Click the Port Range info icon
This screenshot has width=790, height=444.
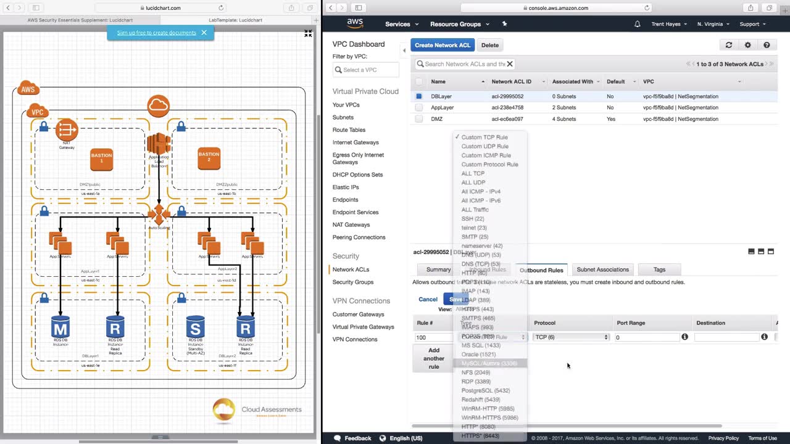click(684, 337)
